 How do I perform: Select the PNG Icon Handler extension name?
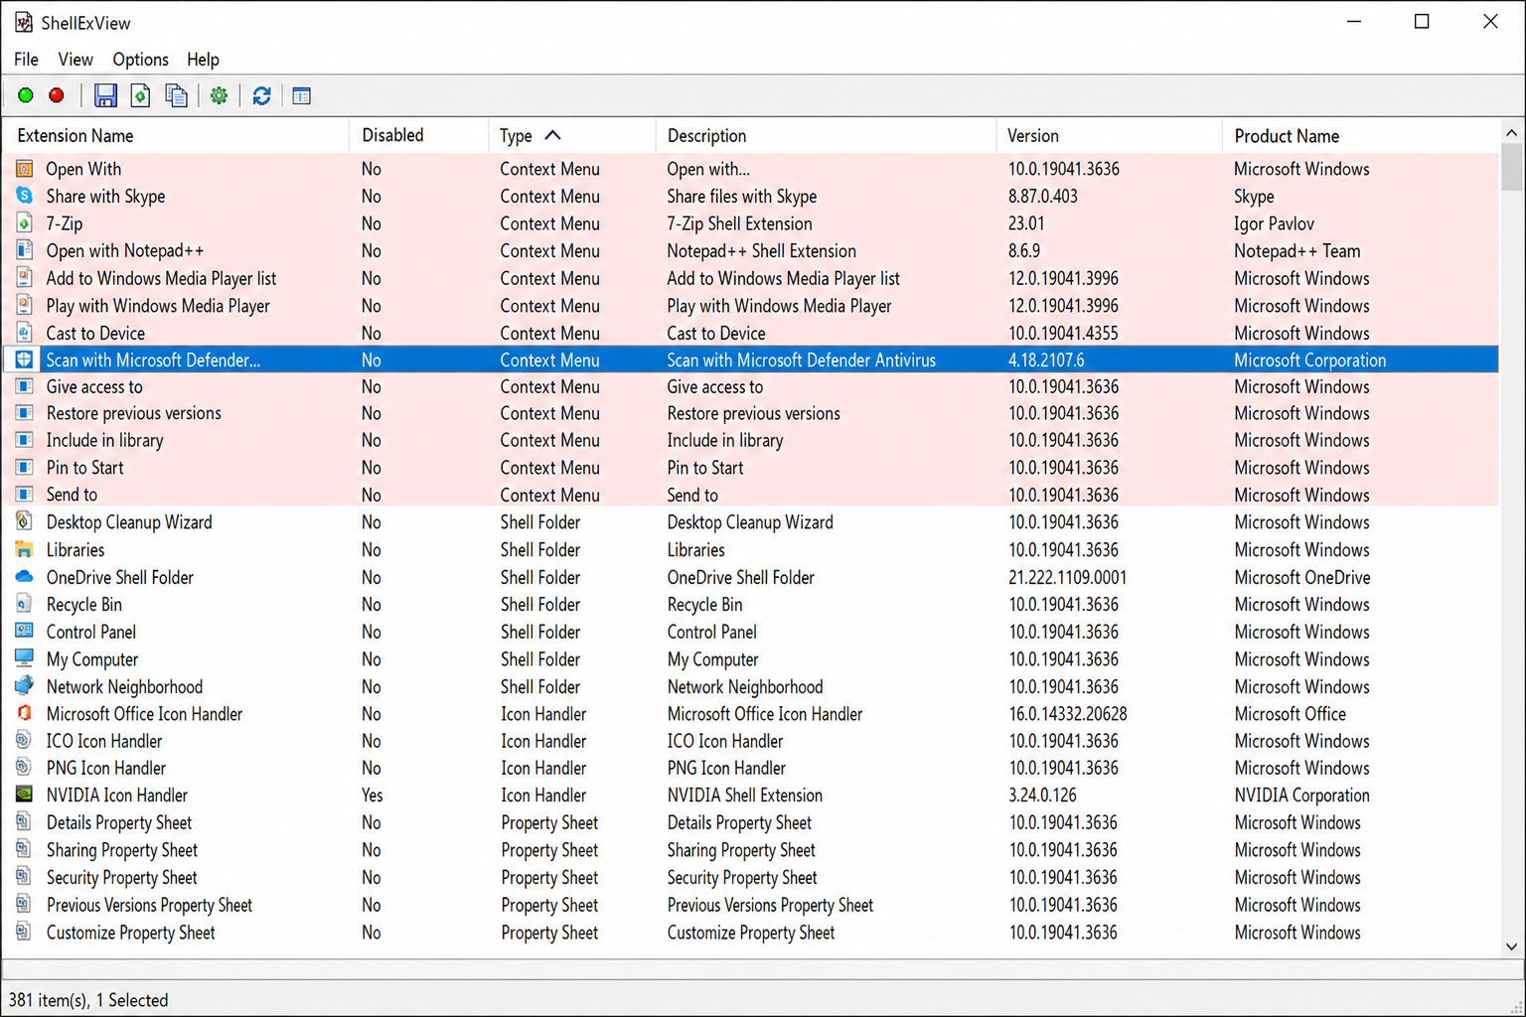(106, 768)
